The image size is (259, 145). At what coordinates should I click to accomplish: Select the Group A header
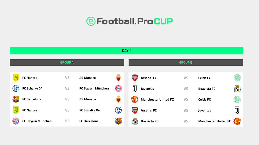pyautogui.click(x=67, y=62)
